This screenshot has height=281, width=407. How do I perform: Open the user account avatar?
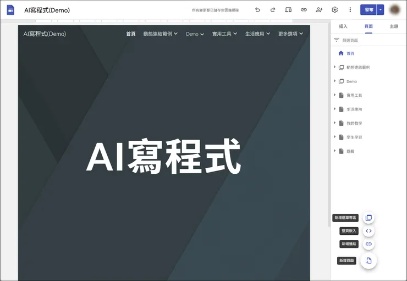click(395, 10)
